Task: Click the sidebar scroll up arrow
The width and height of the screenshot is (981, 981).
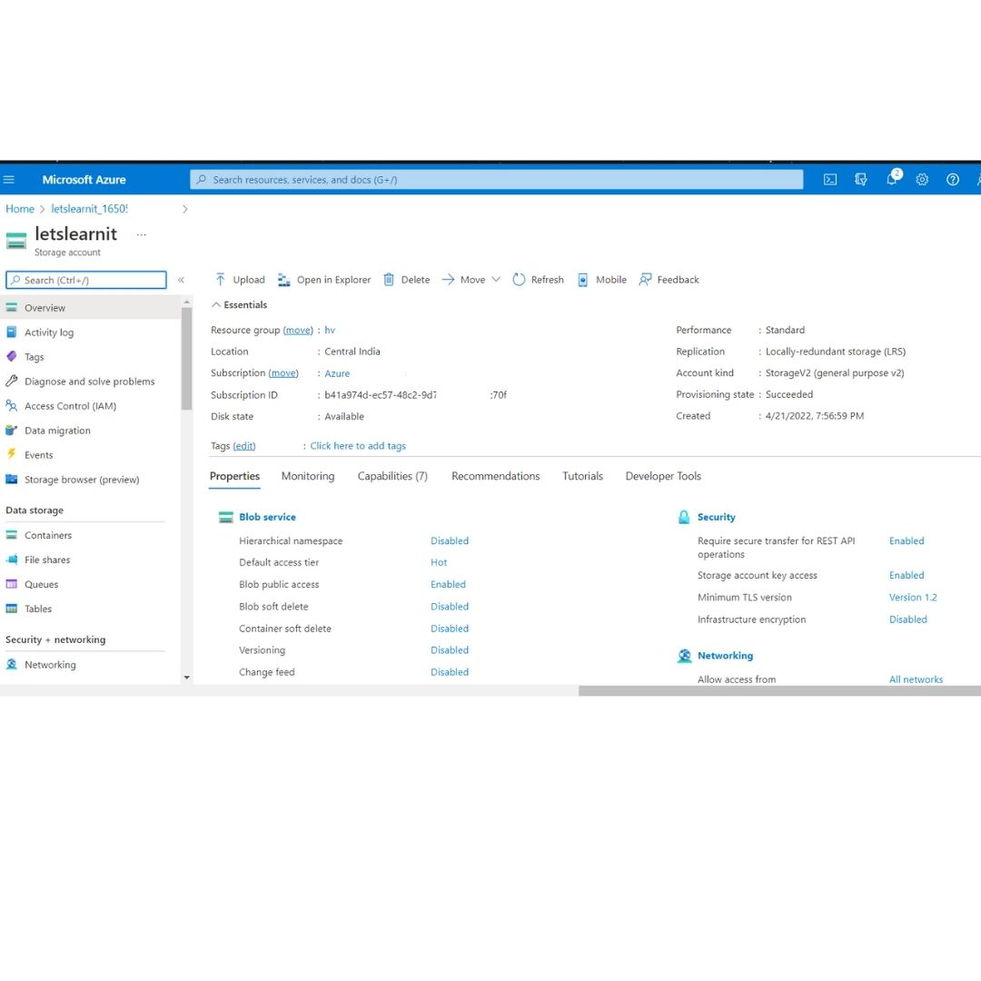Action: pos(186,302)
